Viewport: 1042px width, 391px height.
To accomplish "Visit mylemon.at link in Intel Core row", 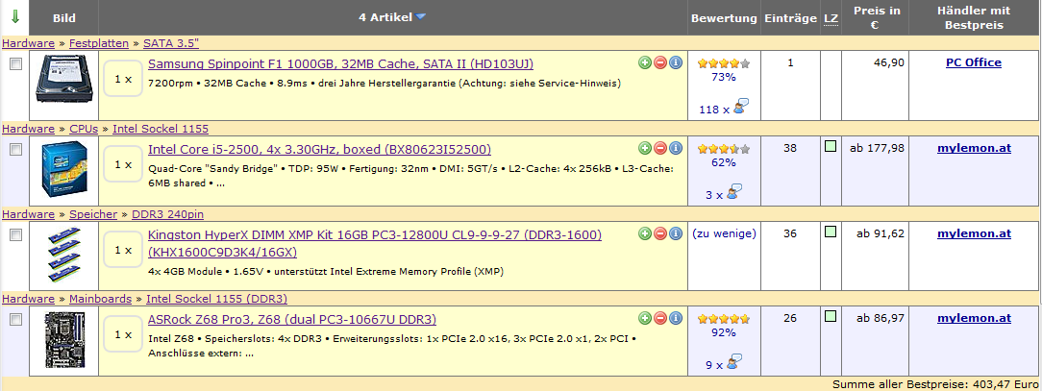I will click(x=974, y=148).
